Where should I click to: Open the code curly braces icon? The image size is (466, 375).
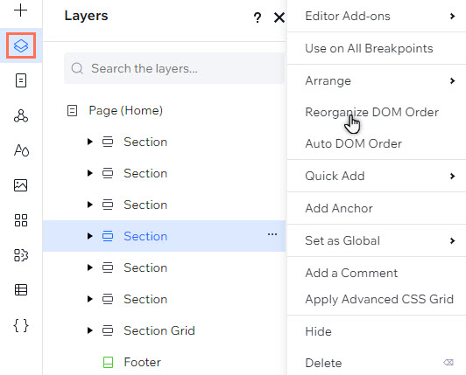point(21,325)
